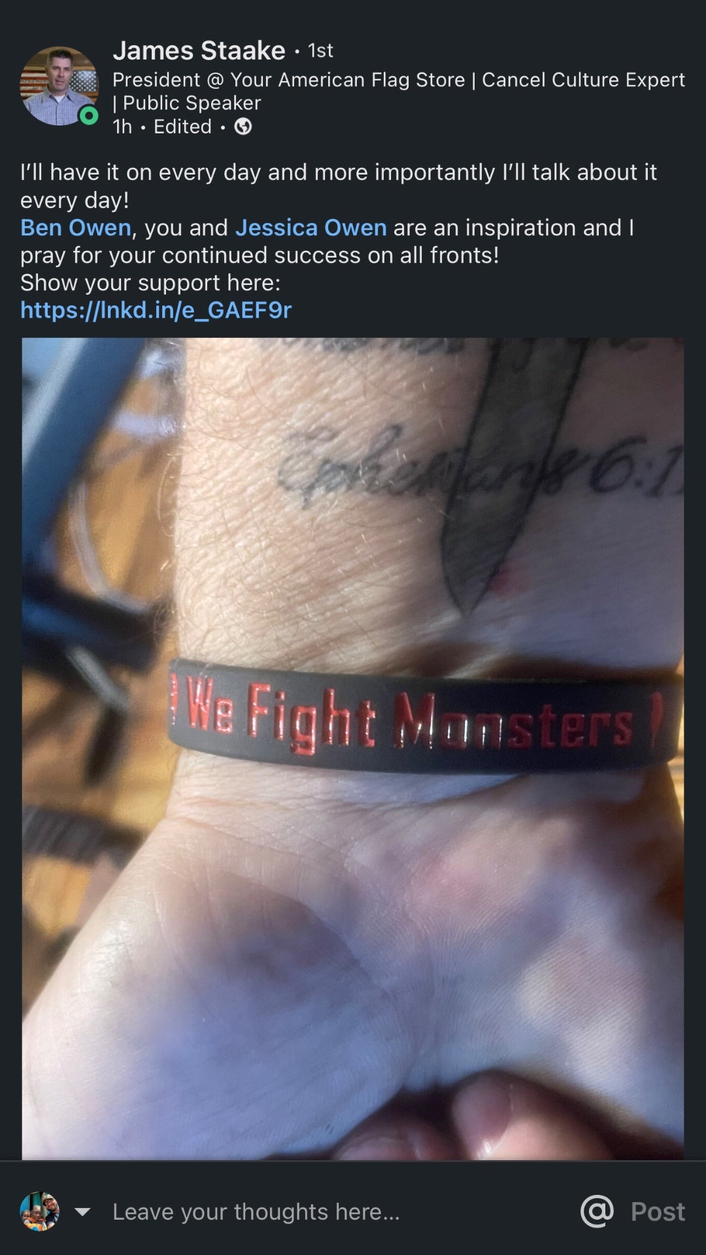Click your commenter avatar at the bottom
The width and height of the screenshot is (706, 1255).
point(40,1211)
